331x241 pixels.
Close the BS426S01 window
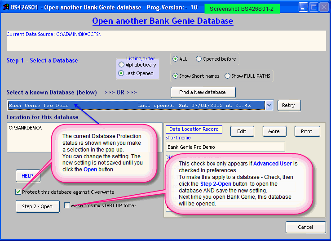tap(324, 7)
